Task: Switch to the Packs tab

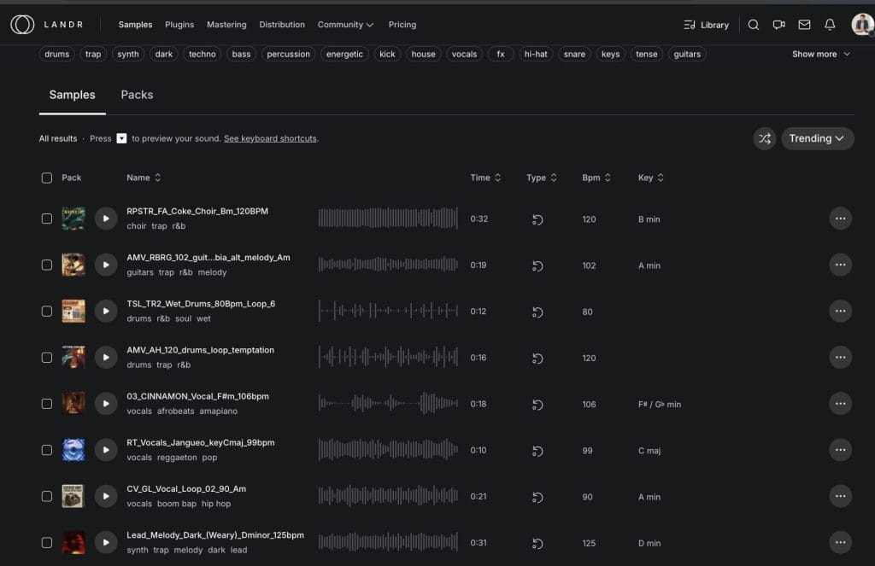Action: (x=137, y=95)
